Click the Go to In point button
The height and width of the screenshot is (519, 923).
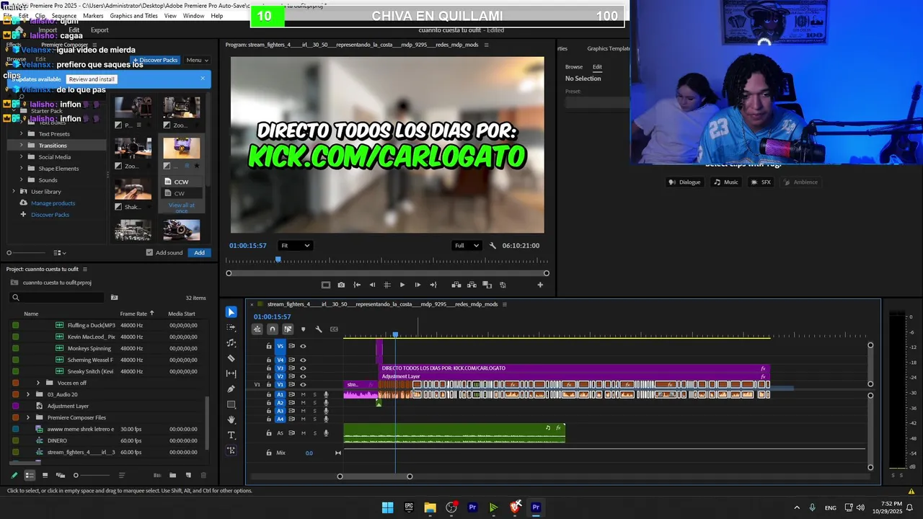[x=357, y=285]
